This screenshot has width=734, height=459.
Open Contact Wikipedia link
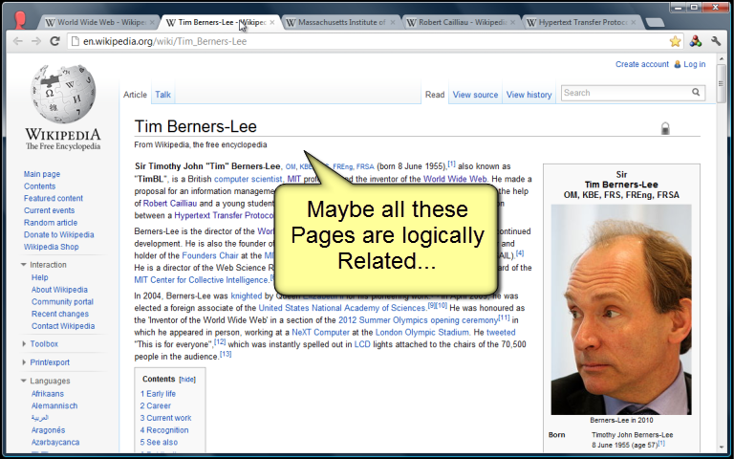tap(63, 326)
